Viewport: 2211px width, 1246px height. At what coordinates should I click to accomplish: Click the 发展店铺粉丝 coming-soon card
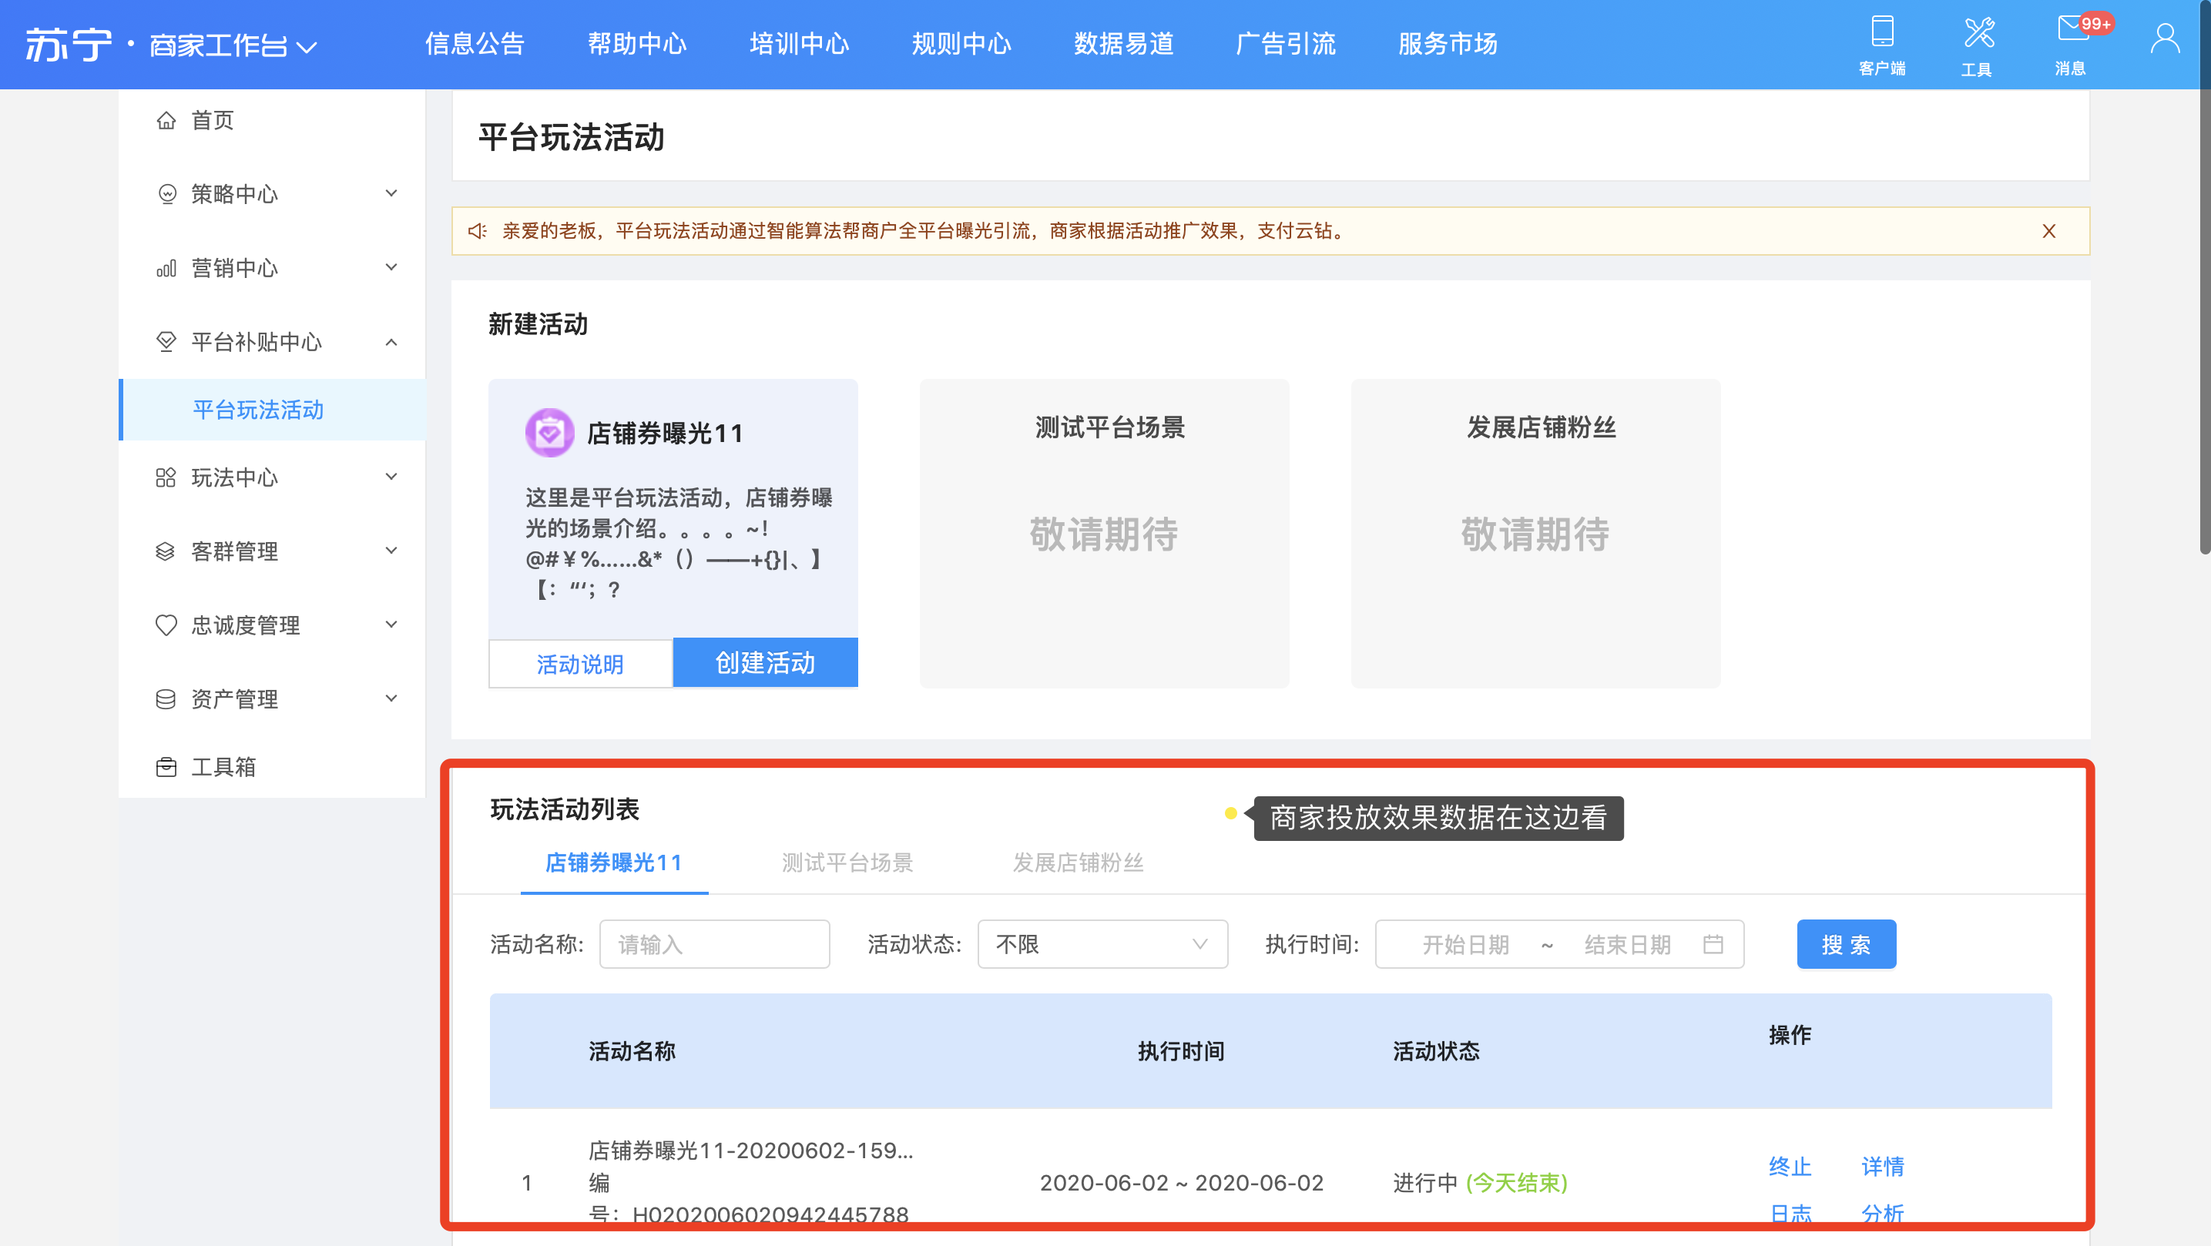[x=1535, y=533]
